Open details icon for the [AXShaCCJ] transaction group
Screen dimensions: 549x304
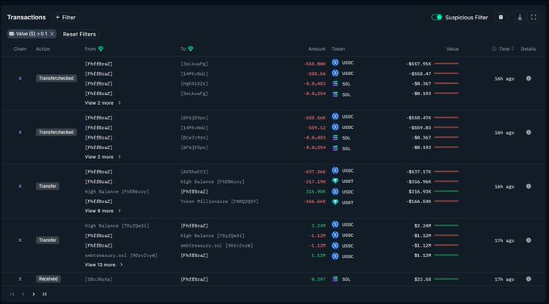pyautogui.click(x=528, y=186)
